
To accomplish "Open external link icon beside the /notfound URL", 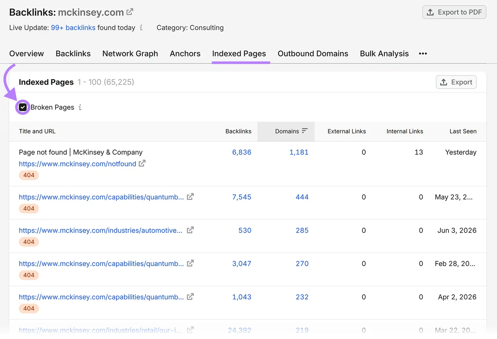I will 142,163.
